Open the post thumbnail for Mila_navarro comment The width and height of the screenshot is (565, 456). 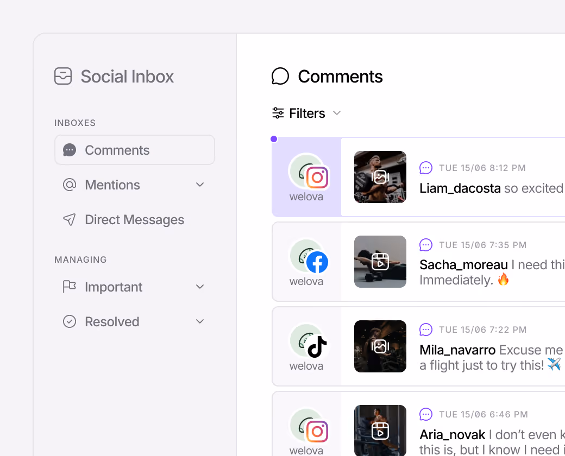click(380, 346)
